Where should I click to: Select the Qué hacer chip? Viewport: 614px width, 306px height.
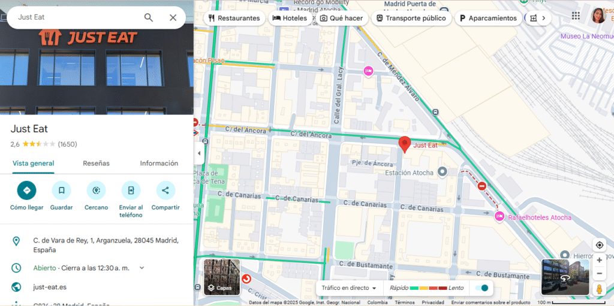coord(342,18)
